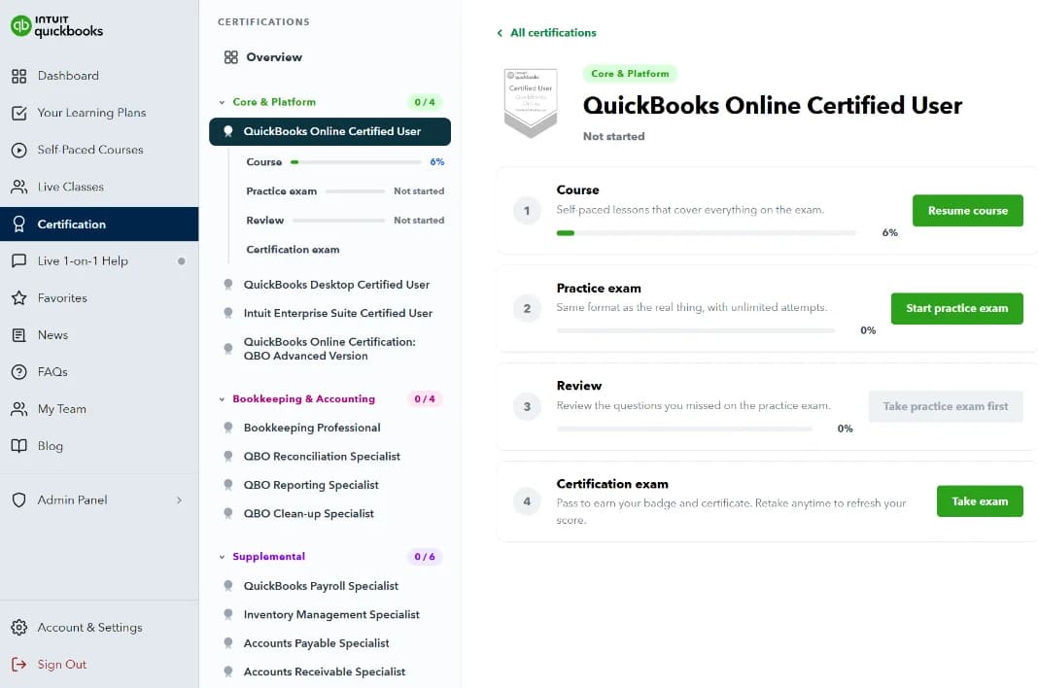1038x688 pixels.
Task: Select QuickBooks Online Certified User tree item
Action: tap(329, 132)
